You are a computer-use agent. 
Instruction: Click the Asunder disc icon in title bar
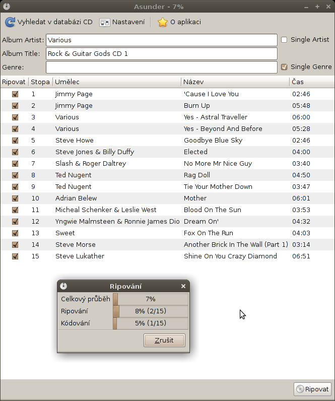point(7,7)
